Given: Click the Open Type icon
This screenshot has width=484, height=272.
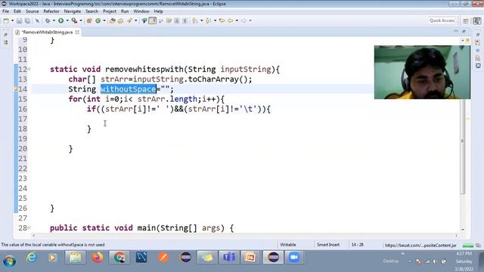Looking at the screenshot, I should (x=113, y=20).
